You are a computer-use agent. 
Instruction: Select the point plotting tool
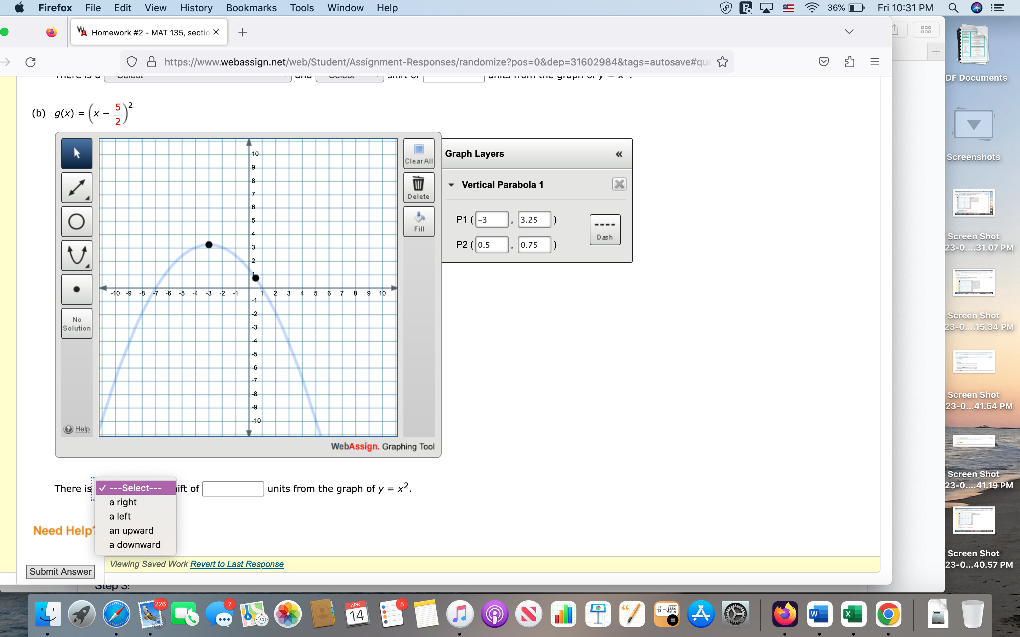coord(76,289)
